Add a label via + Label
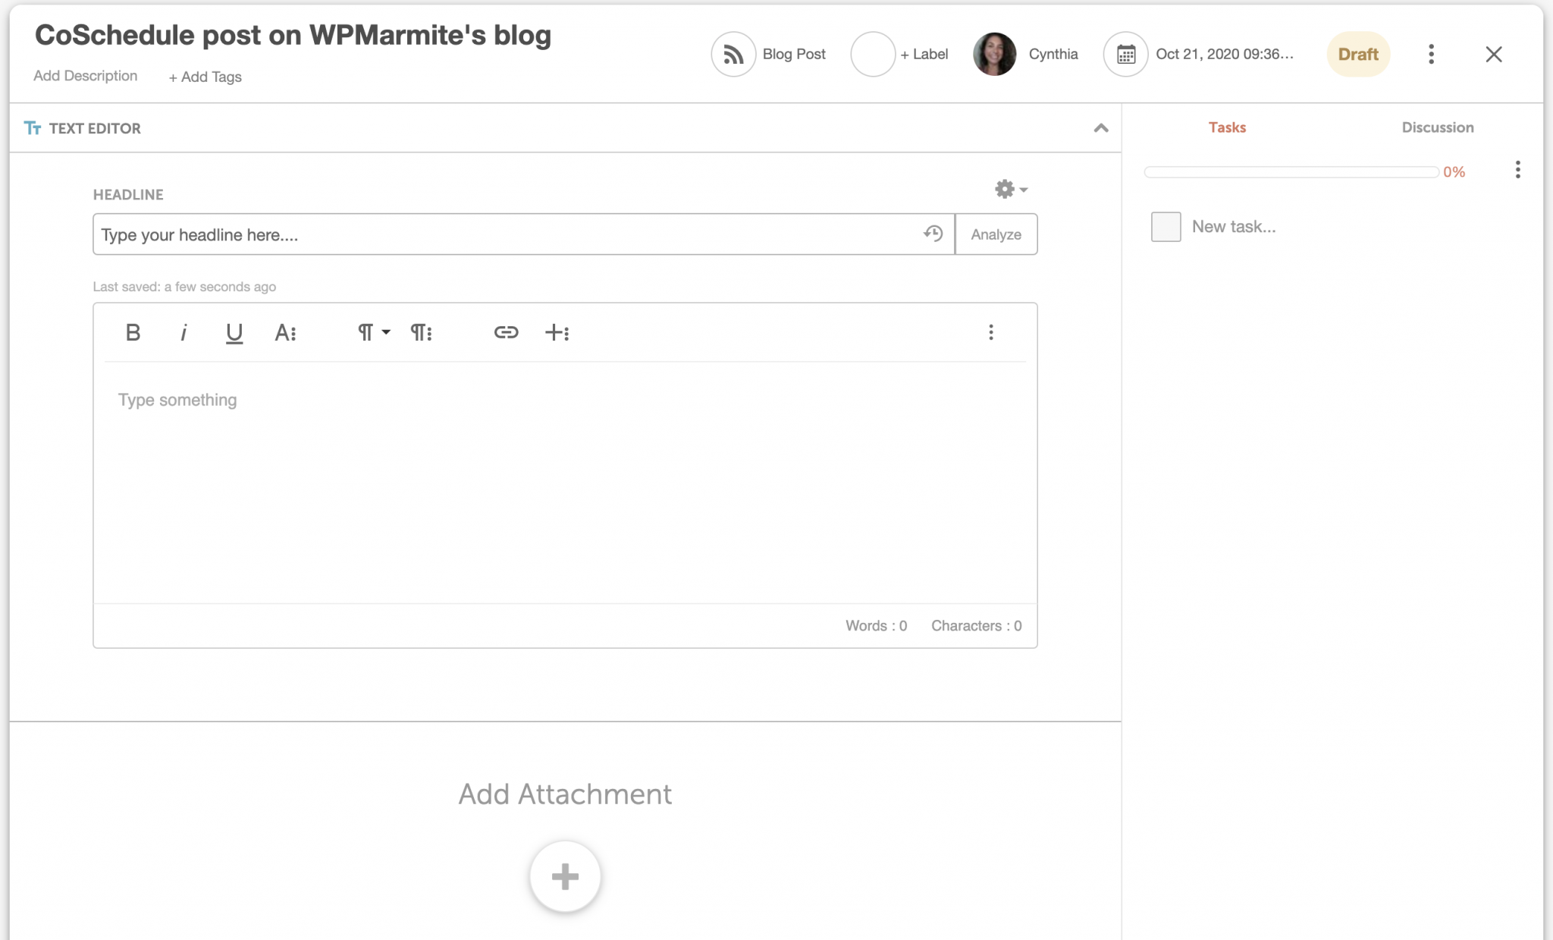This screenshot has height=940, width=1553. (924, 54)
